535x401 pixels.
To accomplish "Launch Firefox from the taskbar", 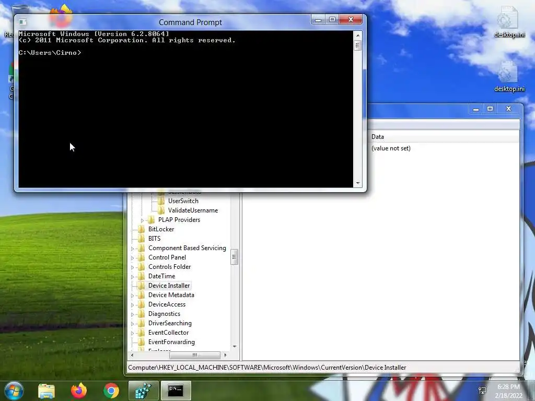I will 79,391.
